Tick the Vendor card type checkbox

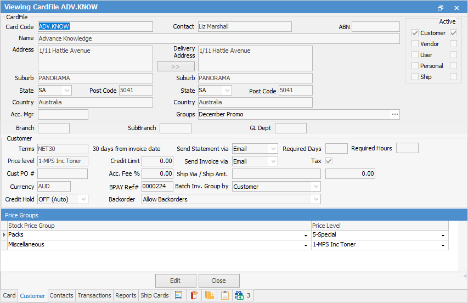(415, 44)
